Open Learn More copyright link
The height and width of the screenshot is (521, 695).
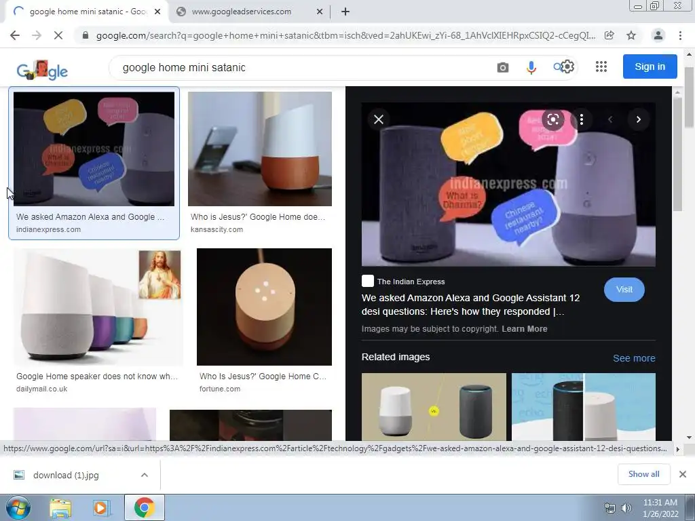pos(525,329)
